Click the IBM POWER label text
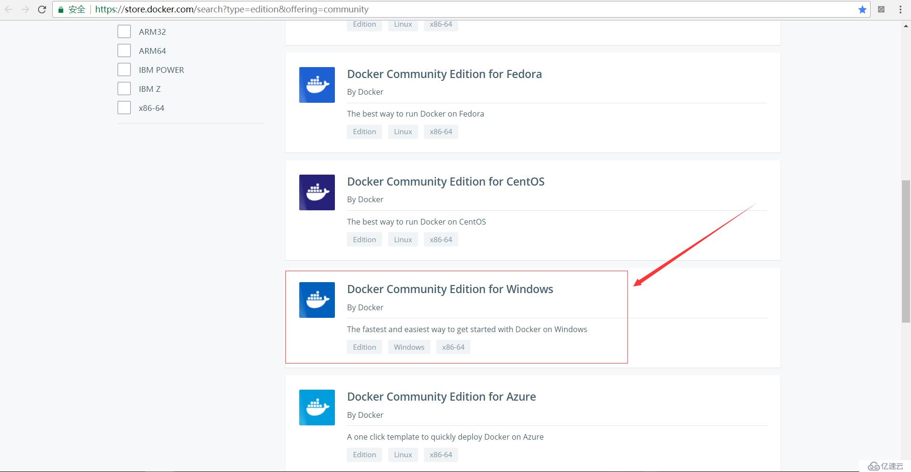911x472 pixels. 161,70
